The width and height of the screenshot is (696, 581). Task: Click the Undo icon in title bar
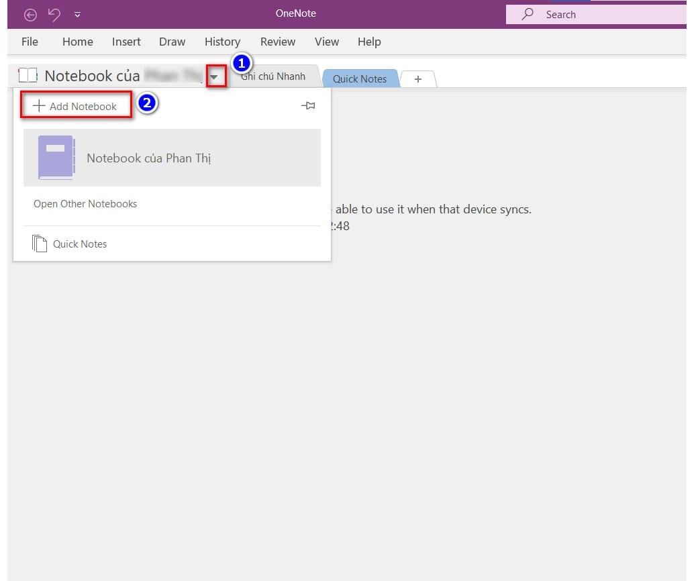point(54,15)
